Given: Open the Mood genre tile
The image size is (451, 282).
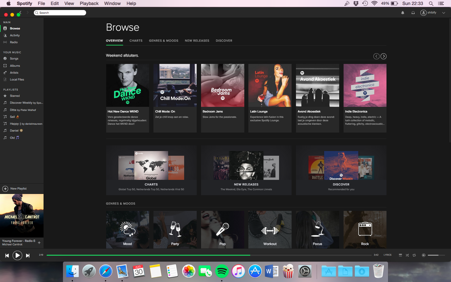Looking at the screenshot, I should (x=127, y=230).
